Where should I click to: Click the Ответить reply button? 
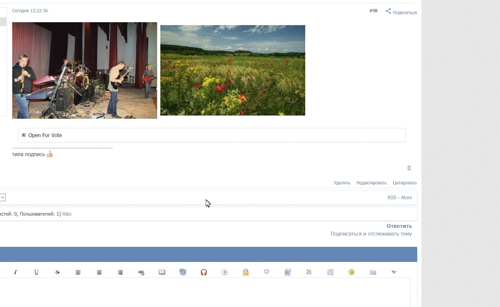399,226
